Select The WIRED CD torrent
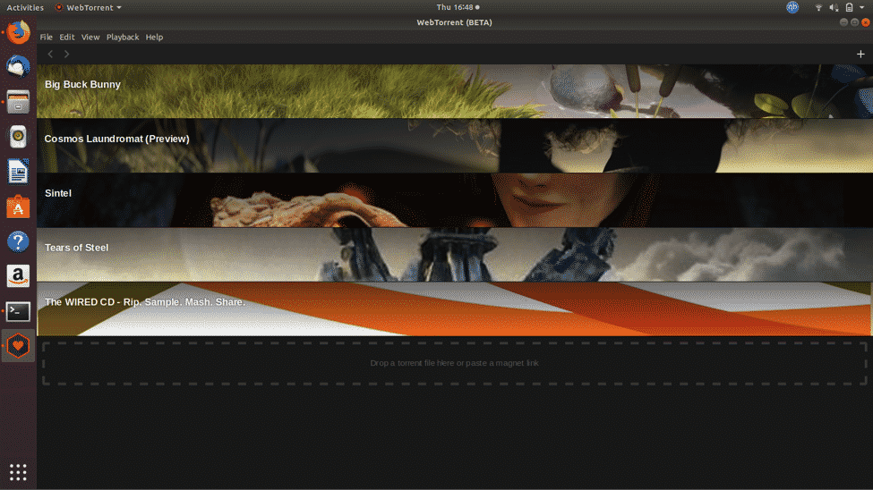The image size is (873, 490). coord(454,309)
